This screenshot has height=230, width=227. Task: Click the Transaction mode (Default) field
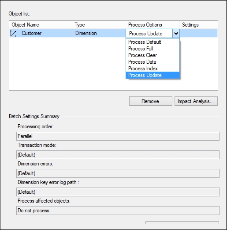pyautogui.click(x=118, y=155)
